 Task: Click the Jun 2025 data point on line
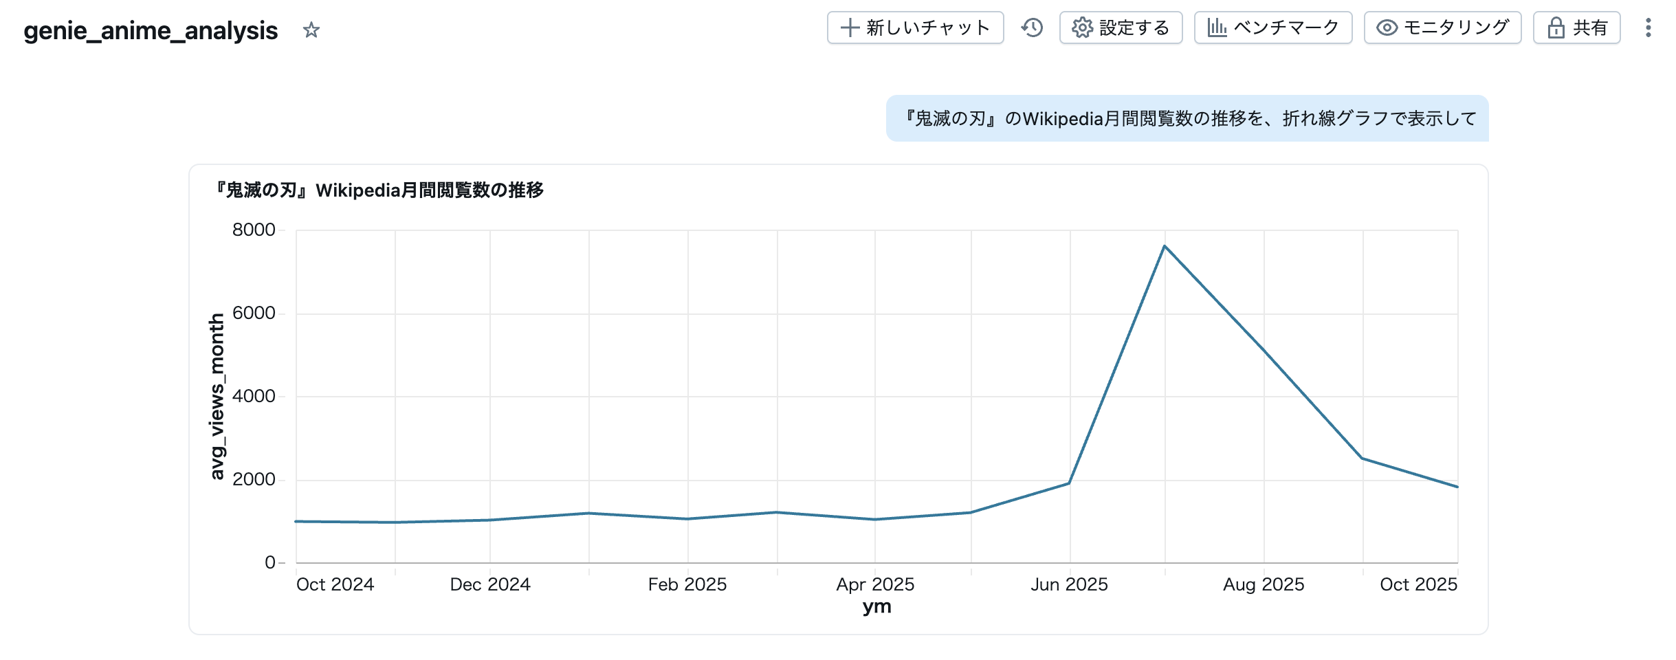[1069, 483]
